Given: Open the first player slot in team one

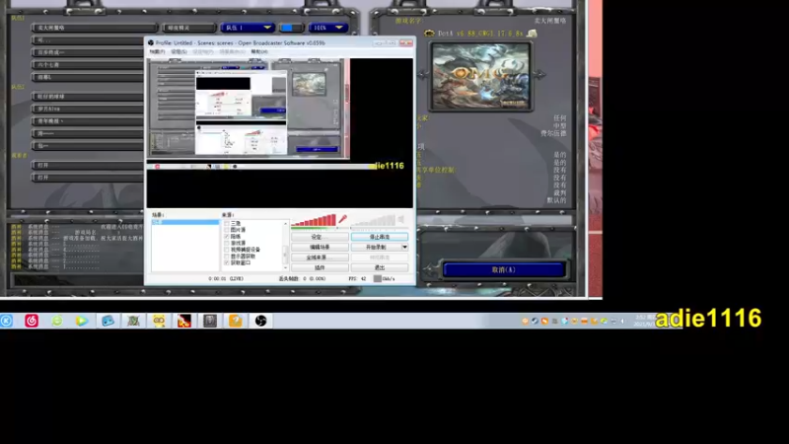Looking at the screenshot, I should click(94, 28).
